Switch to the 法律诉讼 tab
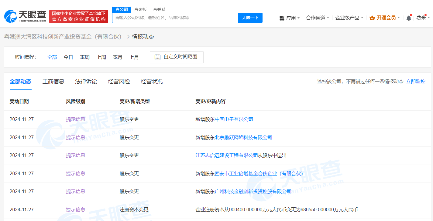This screenshot has height=221, width=433. 86,81
